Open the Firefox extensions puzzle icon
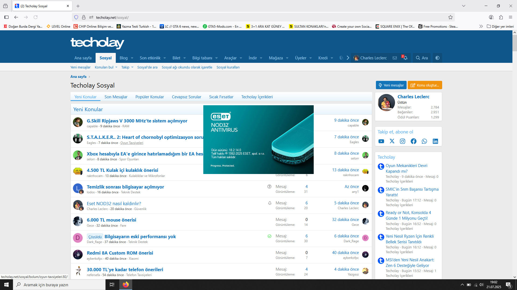 [x=501, y=17]
